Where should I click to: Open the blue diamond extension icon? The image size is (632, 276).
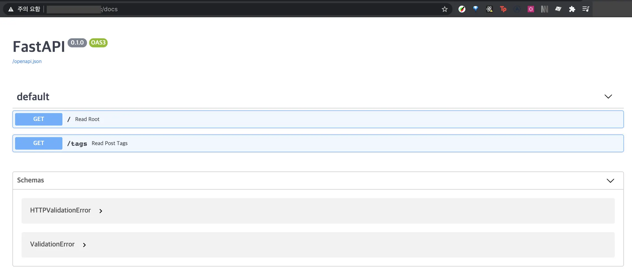click(476, 9)
